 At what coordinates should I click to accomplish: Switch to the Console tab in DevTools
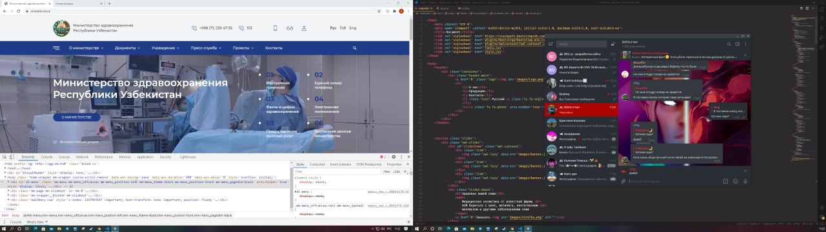click(47, 157)
